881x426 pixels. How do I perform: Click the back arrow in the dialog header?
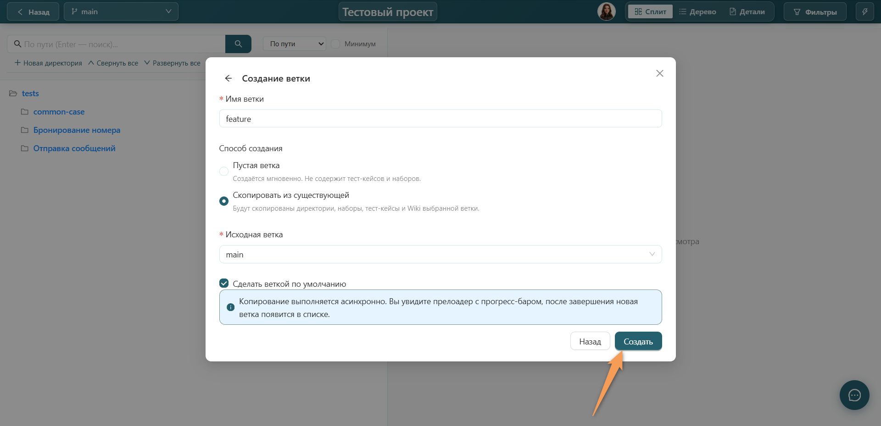point(228,78)
